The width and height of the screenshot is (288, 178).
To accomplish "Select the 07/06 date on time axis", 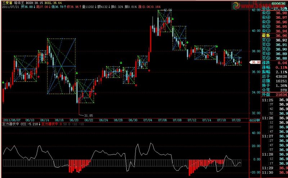I will pyautogui.click(x=162, y=120).
